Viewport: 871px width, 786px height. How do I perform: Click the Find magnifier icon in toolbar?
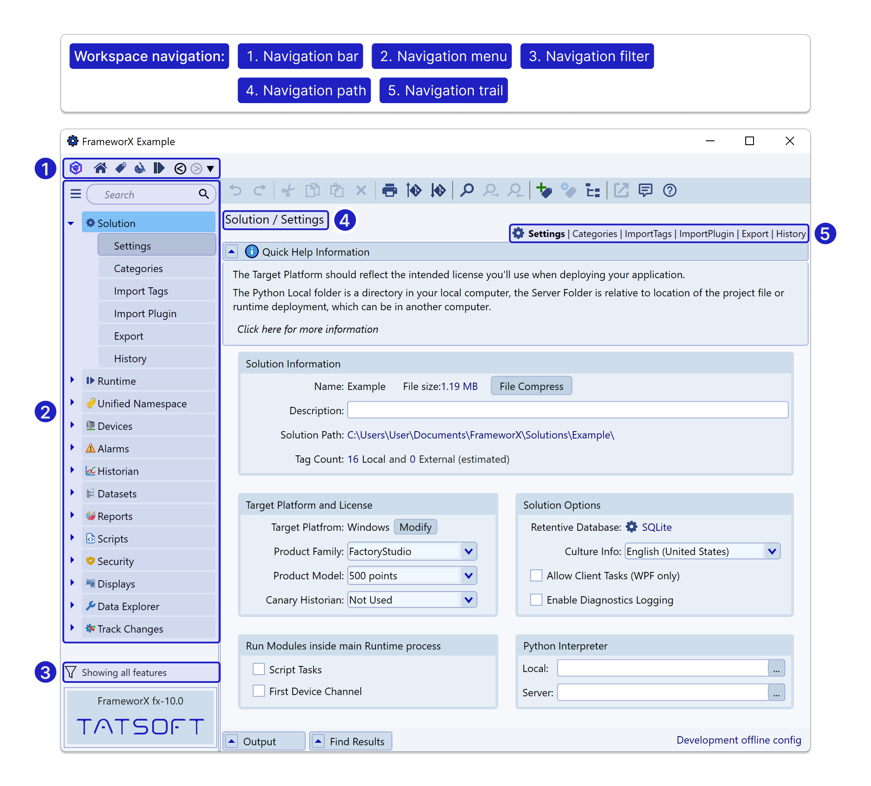coord(467,190)
